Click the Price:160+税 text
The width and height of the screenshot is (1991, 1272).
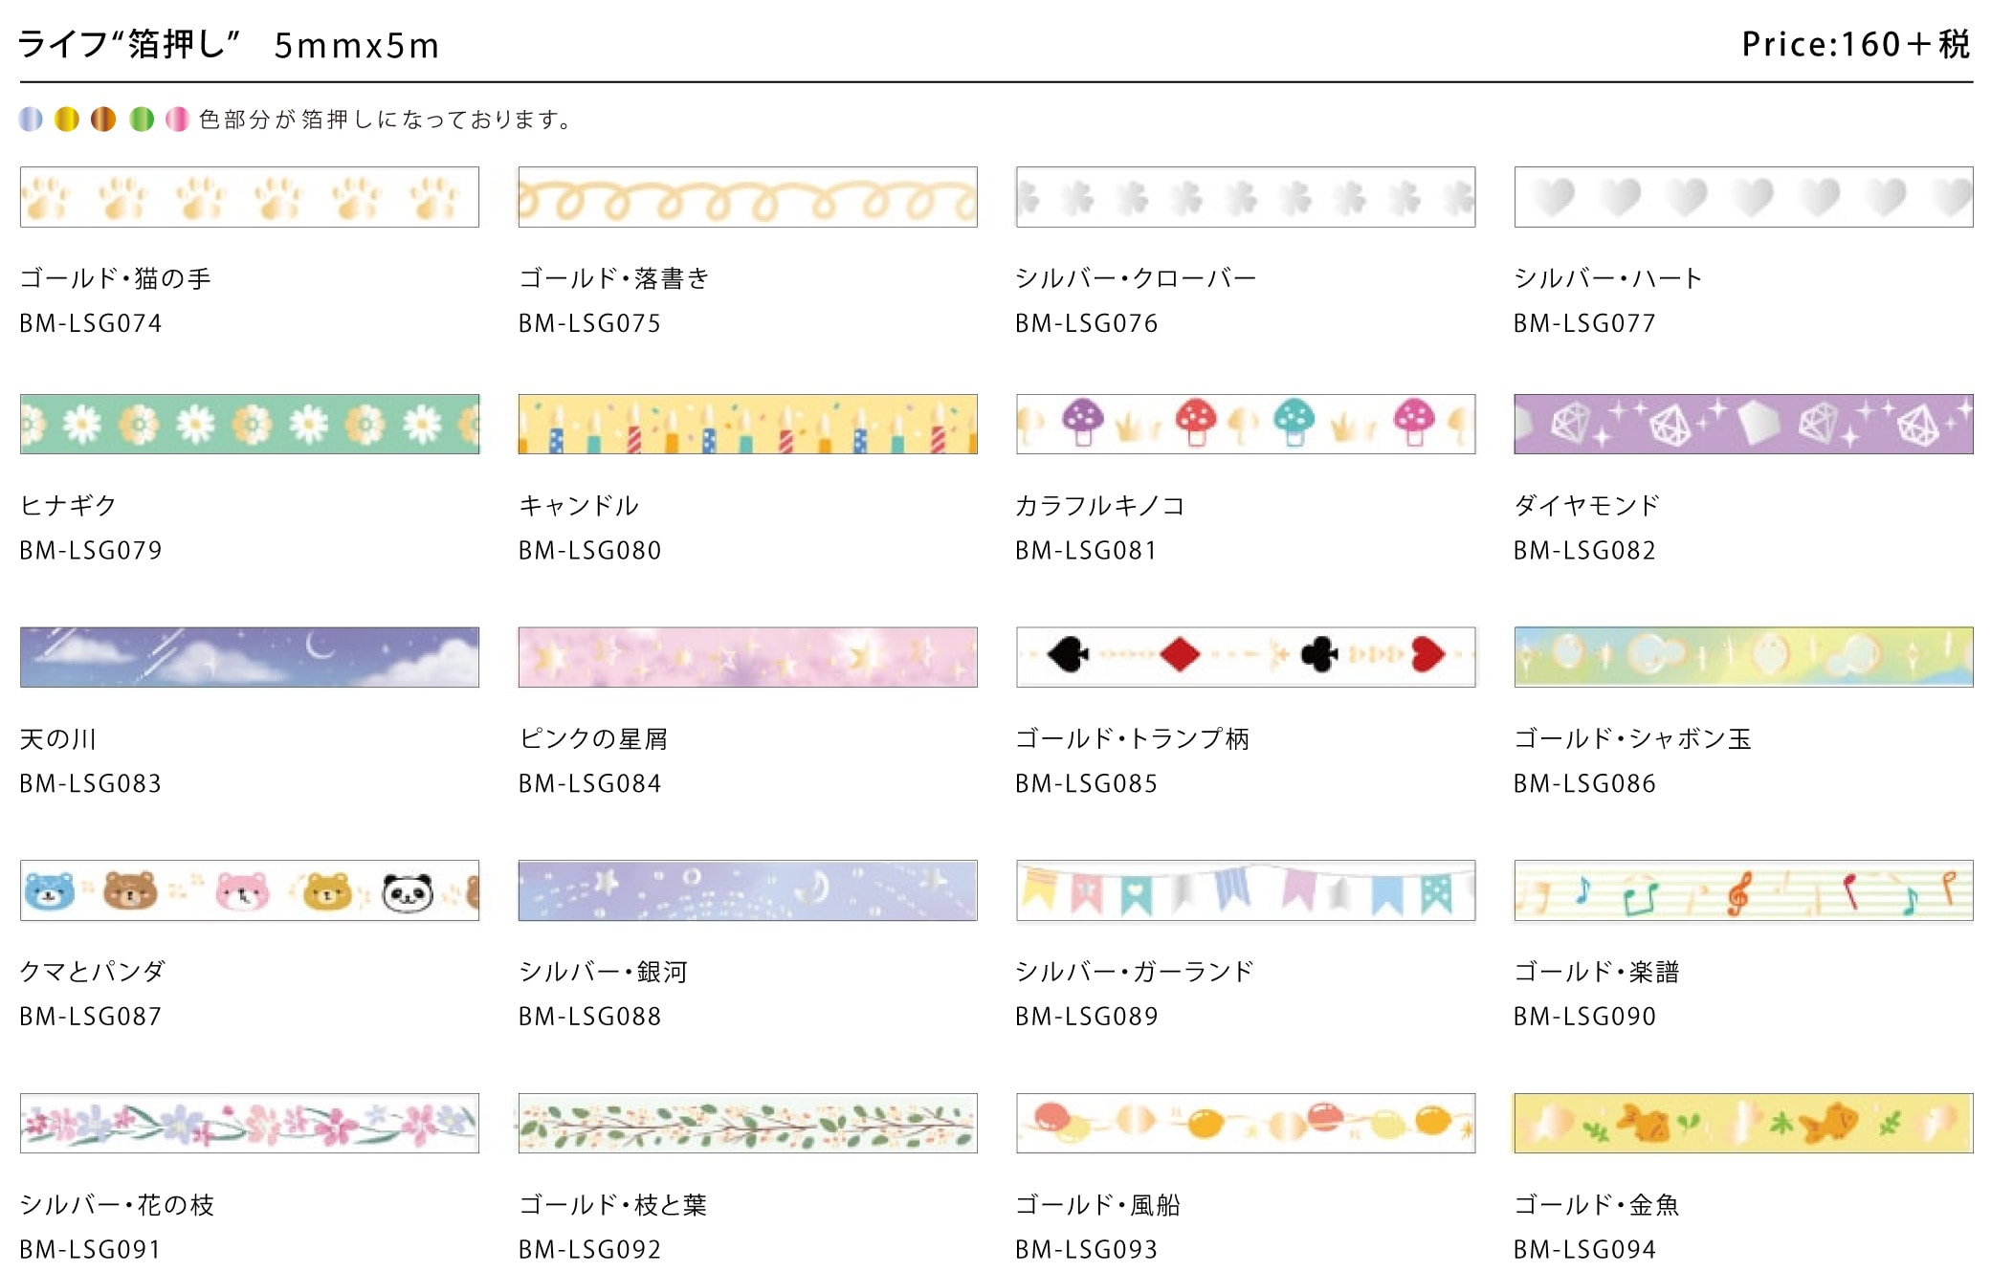pyautogui.click(x=1855, y=44)
